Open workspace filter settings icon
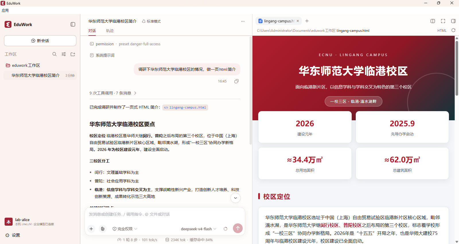Image resolution: width=459 pixels, height=244 pixels. point(64,54)
